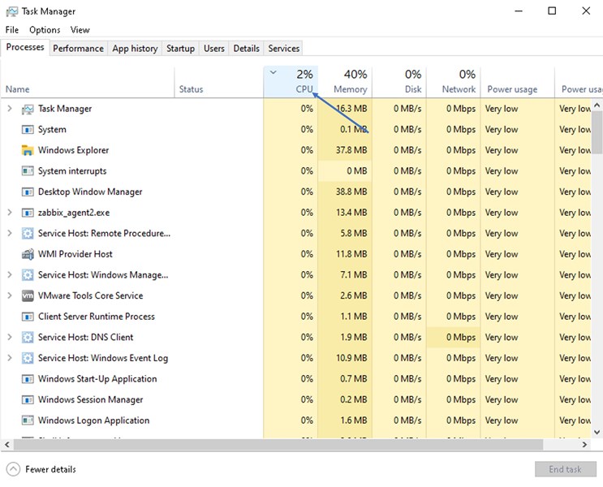This screenshot has width=603, height=487.
Task: Click the Desktop Window Manager icon
Action: [28, 192]
